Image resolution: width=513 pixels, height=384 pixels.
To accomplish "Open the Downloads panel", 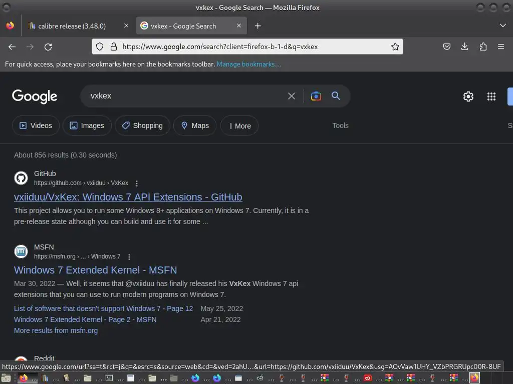I will (464, 46).
